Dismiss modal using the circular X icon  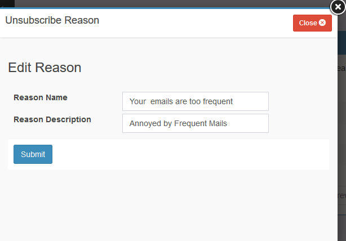338,7
